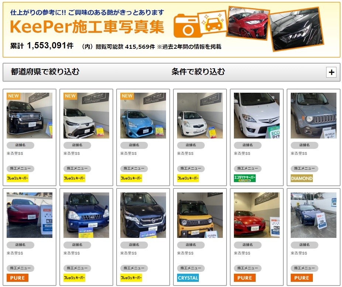The image size is (342, 287).
Task: Open 都道府県で絞り込む filter section
Action: pyautogui.click(x=45, y=72)
